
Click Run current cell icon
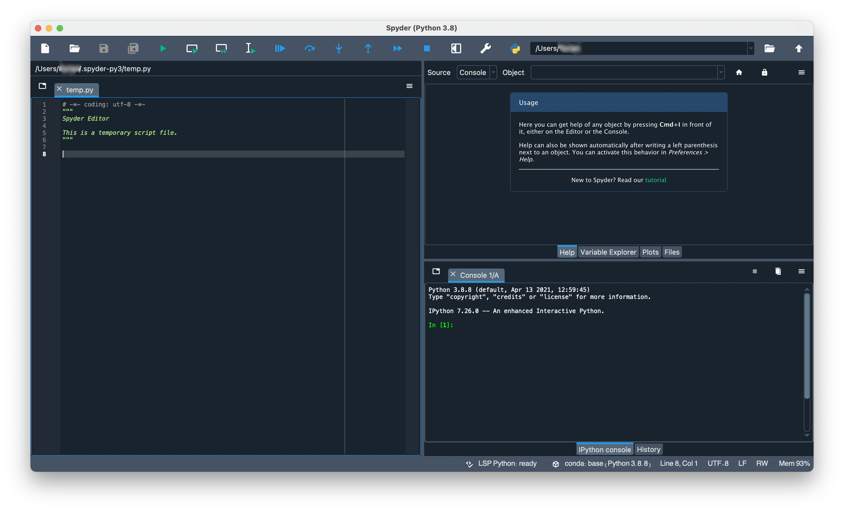(x=192, y=48)
